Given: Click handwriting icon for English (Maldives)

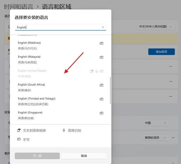Looking at the screenshot, I should click(x=102, y=43).
